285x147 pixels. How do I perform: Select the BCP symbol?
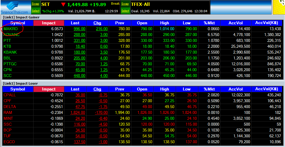pyautogui.click(x=7, y=130)
